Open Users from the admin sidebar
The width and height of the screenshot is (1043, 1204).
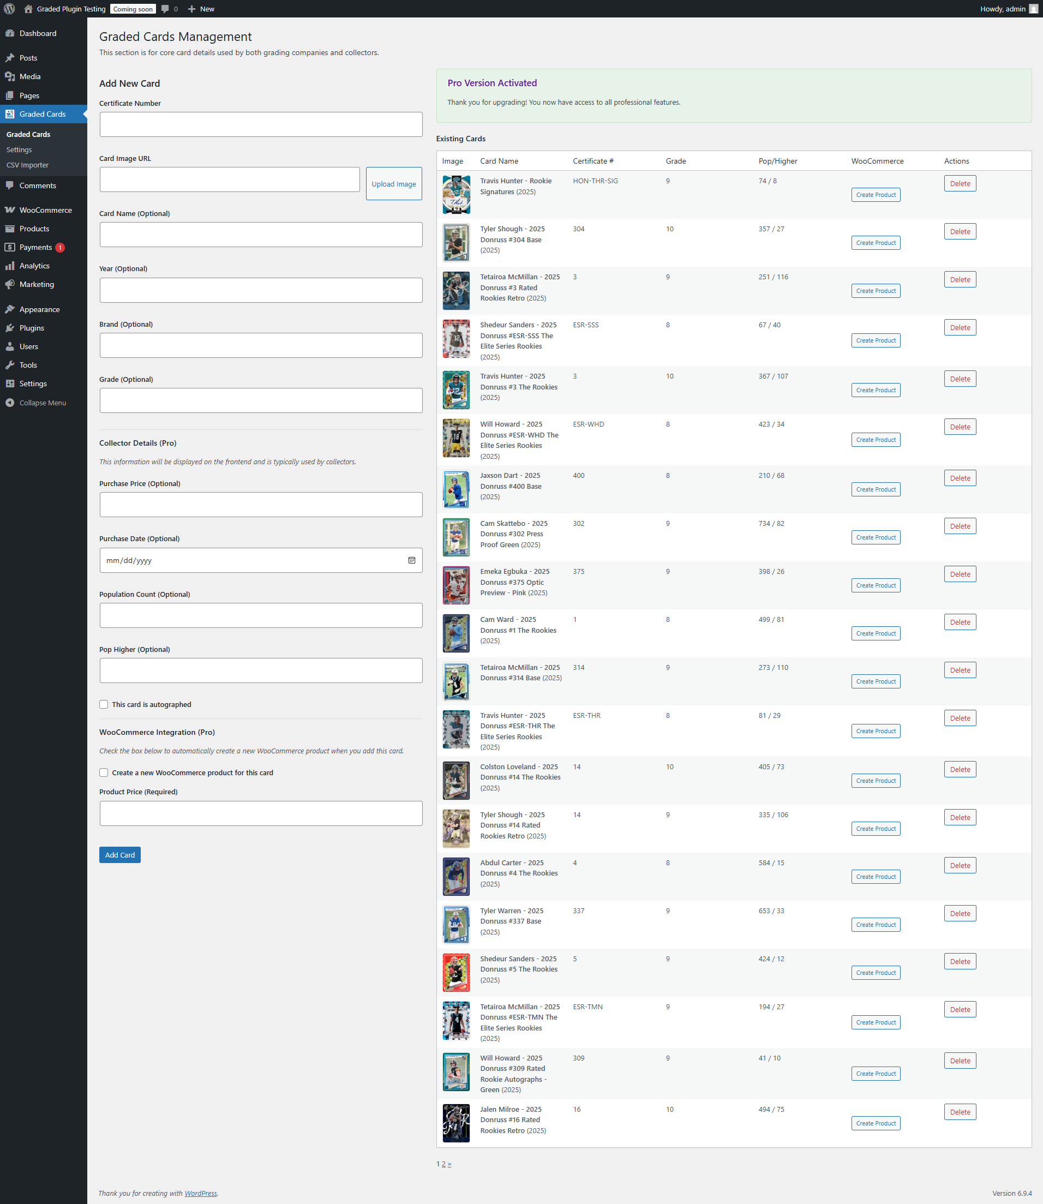[x=28, y=346]
